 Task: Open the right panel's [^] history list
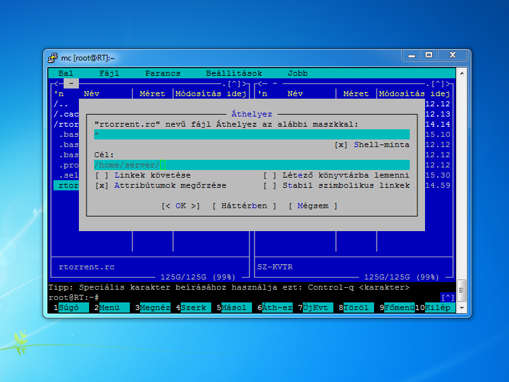(438, 83)
